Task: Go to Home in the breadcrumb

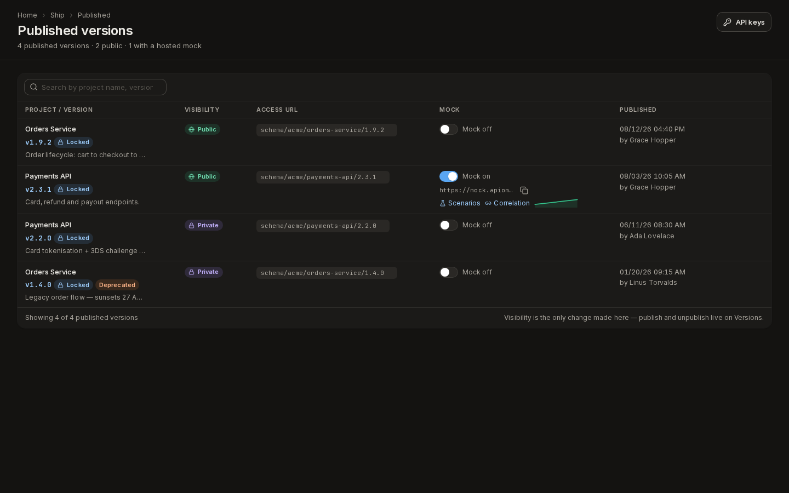Action: (27, 15)
